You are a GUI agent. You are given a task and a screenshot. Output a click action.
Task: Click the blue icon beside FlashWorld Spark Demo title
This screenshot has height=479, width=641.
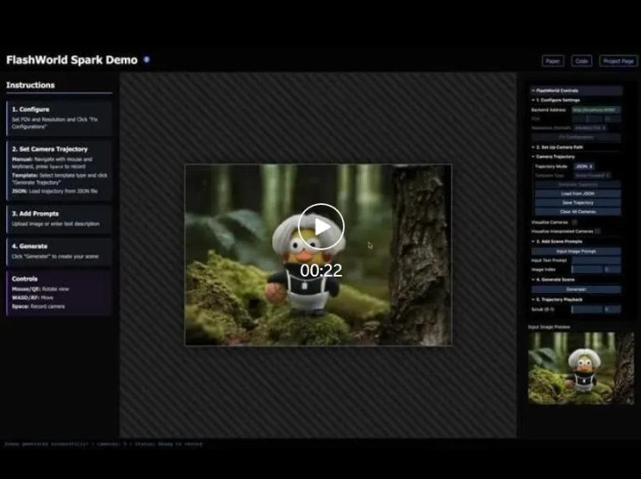point(146,60)
